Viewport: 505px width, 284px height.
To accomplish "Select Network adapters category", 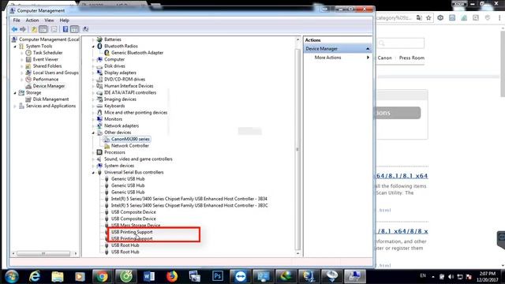I will [x=122, y=126].
